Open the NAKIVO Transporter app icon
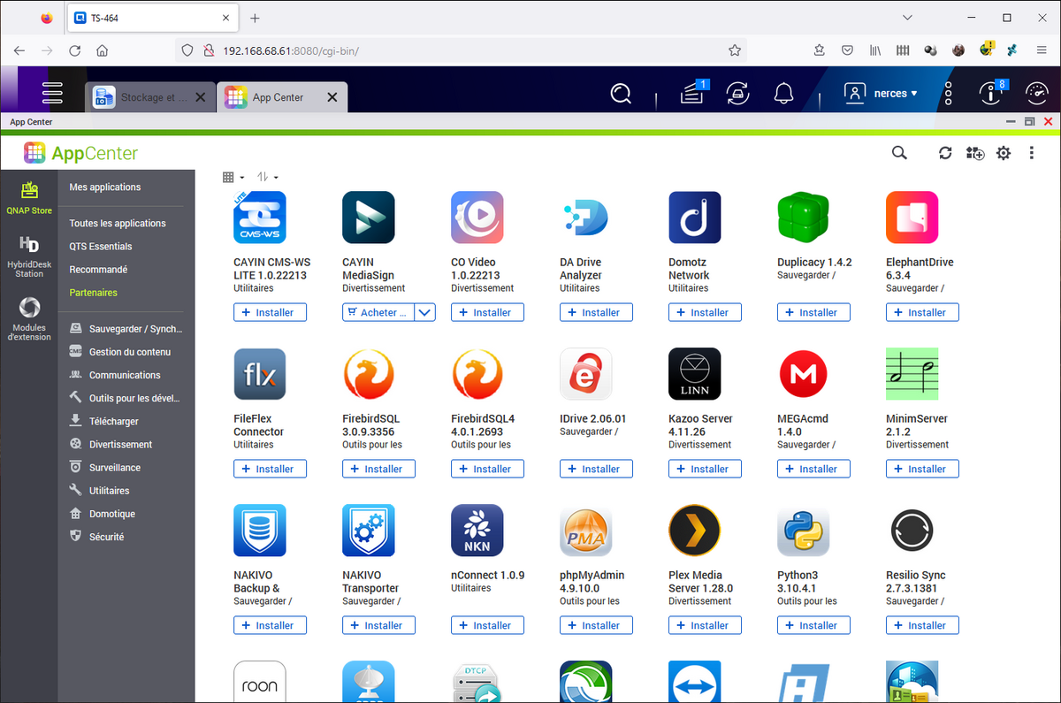The height and width of the screenshot is (703, 1061). [x=369, y=531]
